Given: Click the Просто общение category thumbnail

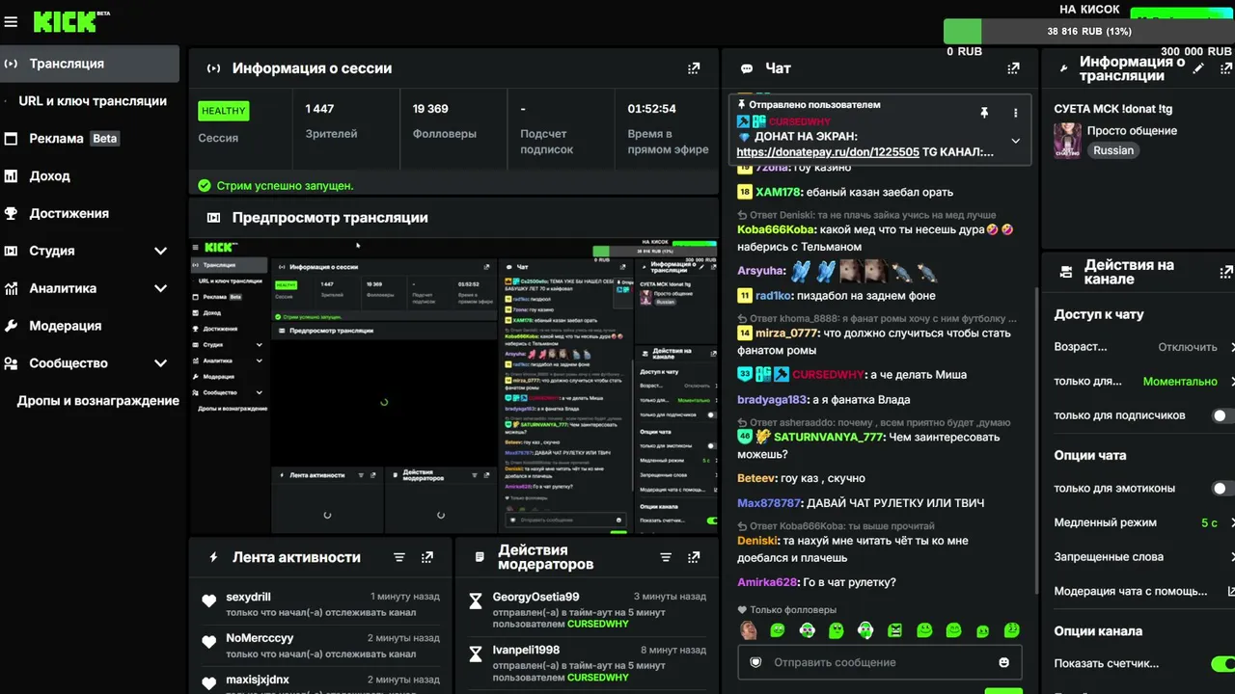Looking at the screenshot, I should coord(1067,141).
